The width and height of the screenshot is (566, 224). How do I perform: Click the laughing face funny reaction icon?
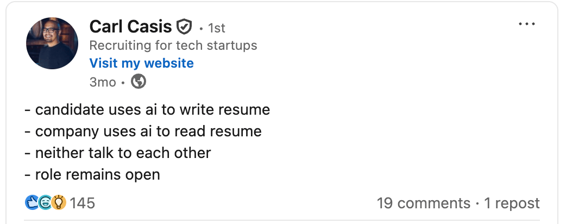[x=45, y=203]
